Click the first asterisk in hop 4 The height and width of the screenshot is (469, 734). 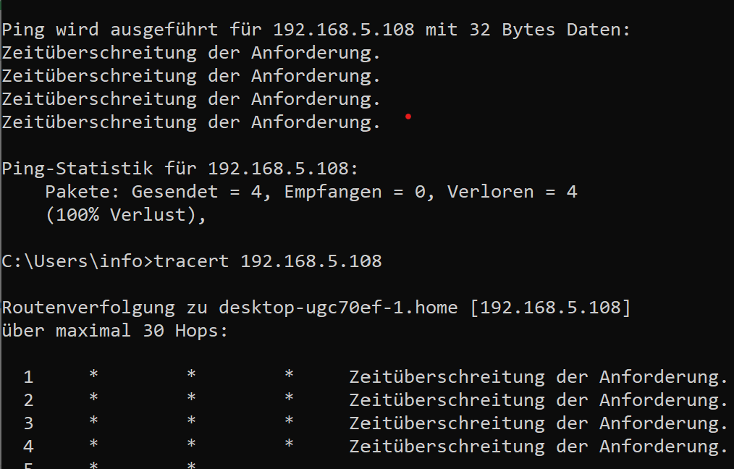[x=93, y=447]
